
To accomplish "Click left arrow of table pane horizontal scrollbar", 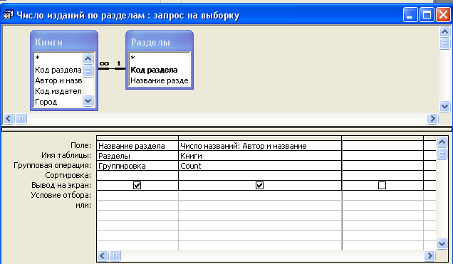I will [x=9, y=118].
